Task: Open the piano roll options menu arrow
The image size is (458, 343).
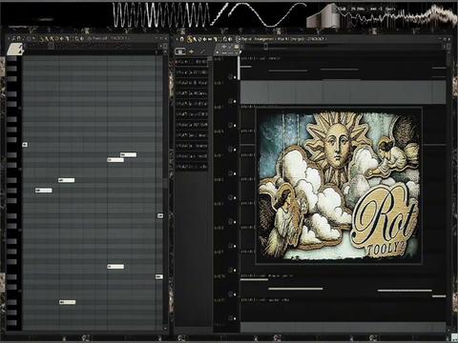Action: click(9, 39)
